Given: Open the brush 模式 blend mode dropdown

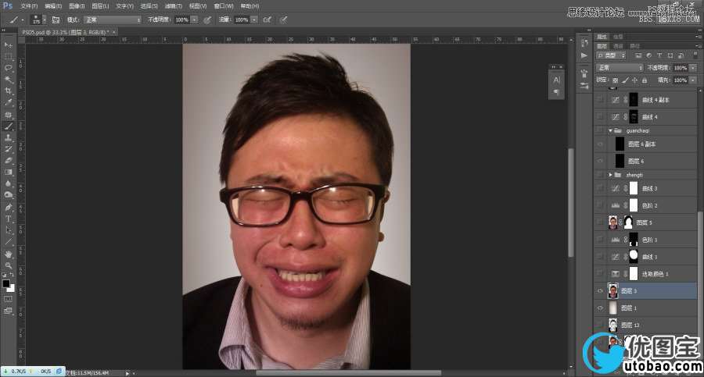Looking at the screenshot, I should point(112,20).
